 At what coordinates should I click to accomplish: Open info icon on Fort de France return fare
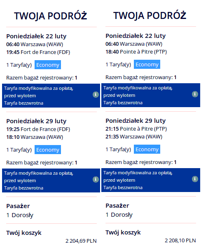pyautogui.click(x=96, y=179)
